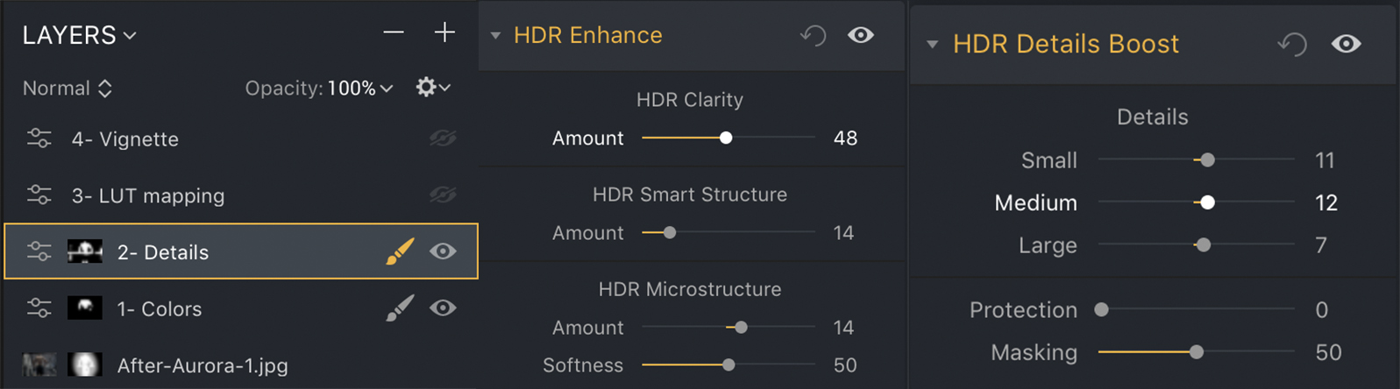The height and width of the screenshot is (389, 1400).
Task: Click the add layer plus icon
Action: tap(444, 33)
